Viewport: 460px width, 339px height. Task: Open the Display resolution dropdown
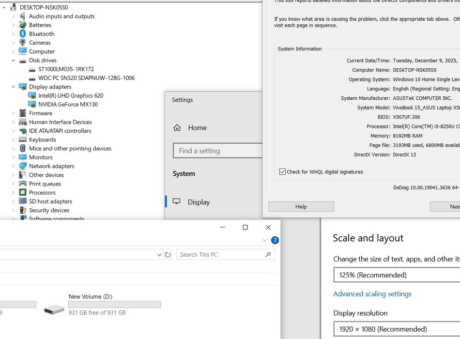[x=396, y=329]
